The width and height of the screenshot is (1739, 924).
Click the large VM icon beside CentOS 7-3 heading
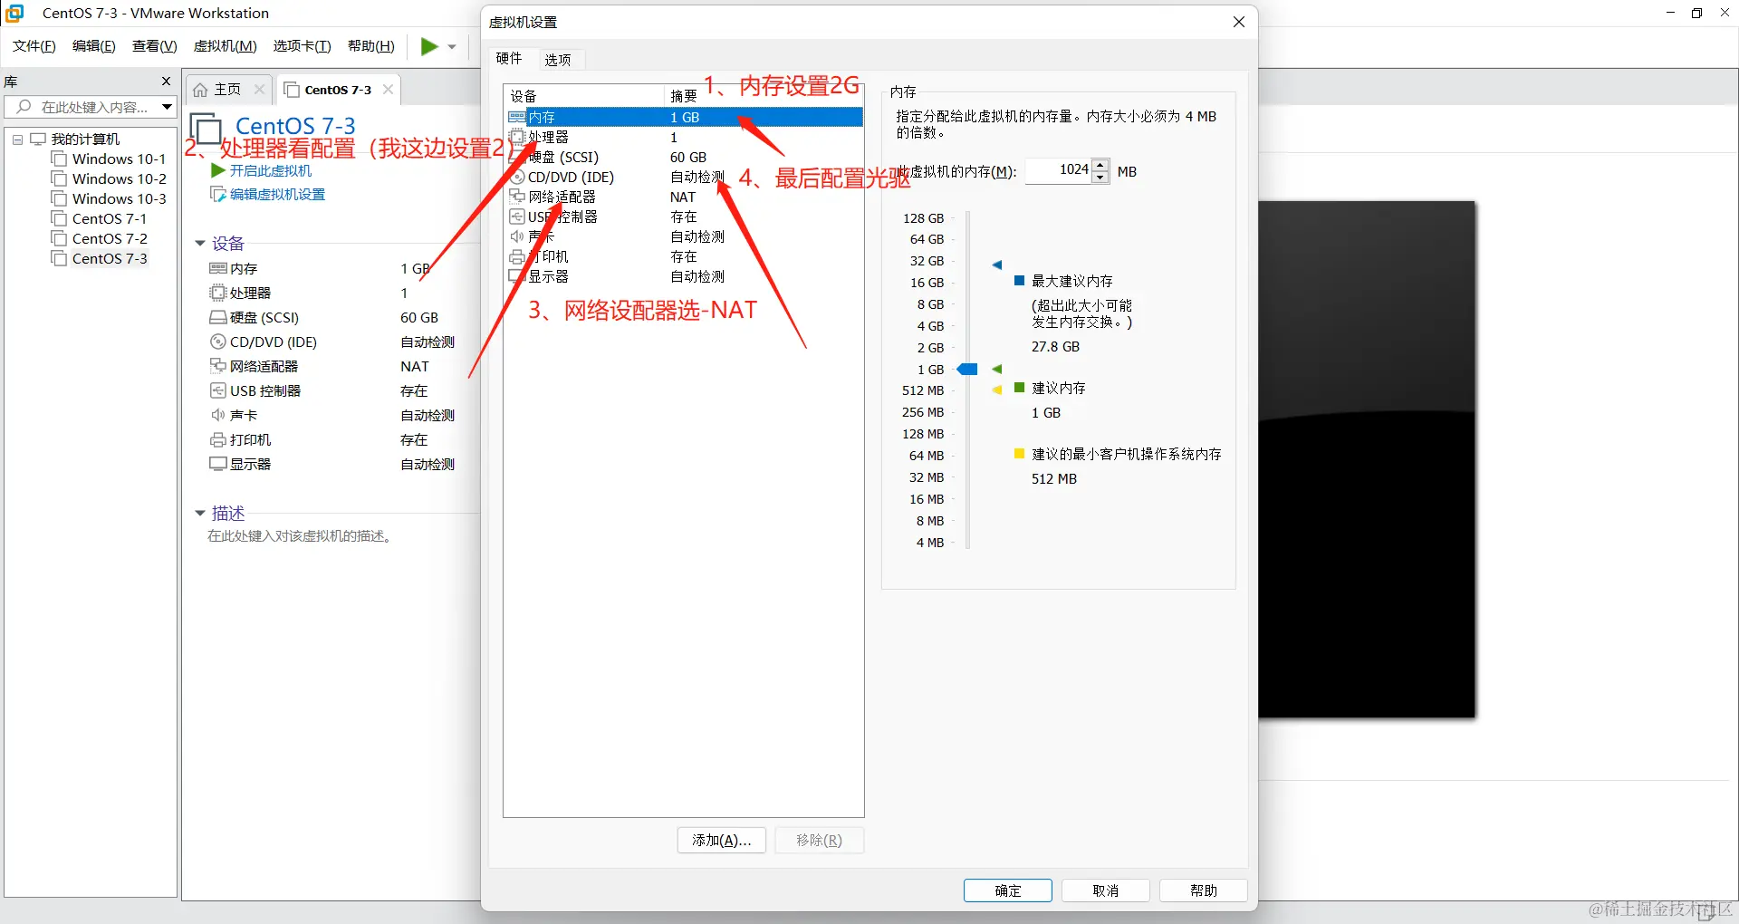[x=206, y=128]
